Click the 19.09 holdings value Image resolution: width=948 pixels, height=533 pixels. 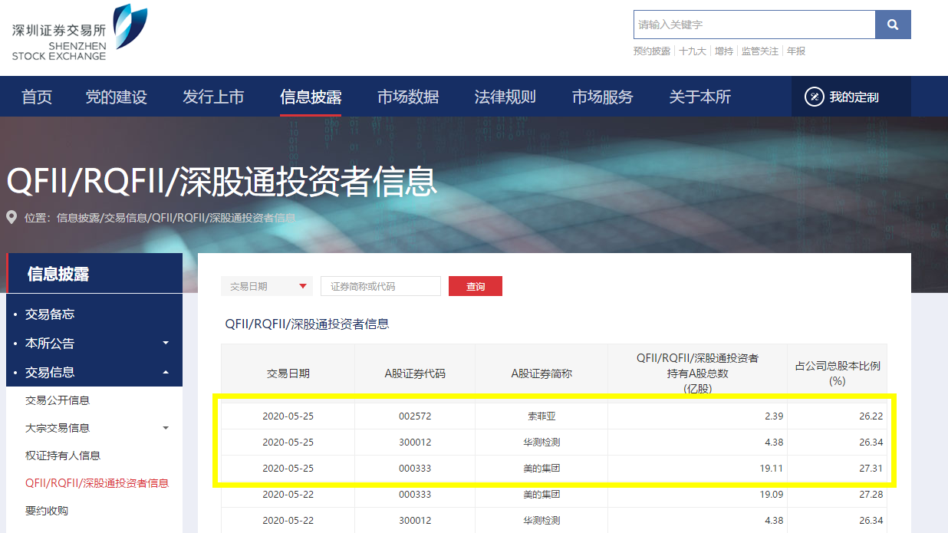point(771,495)
